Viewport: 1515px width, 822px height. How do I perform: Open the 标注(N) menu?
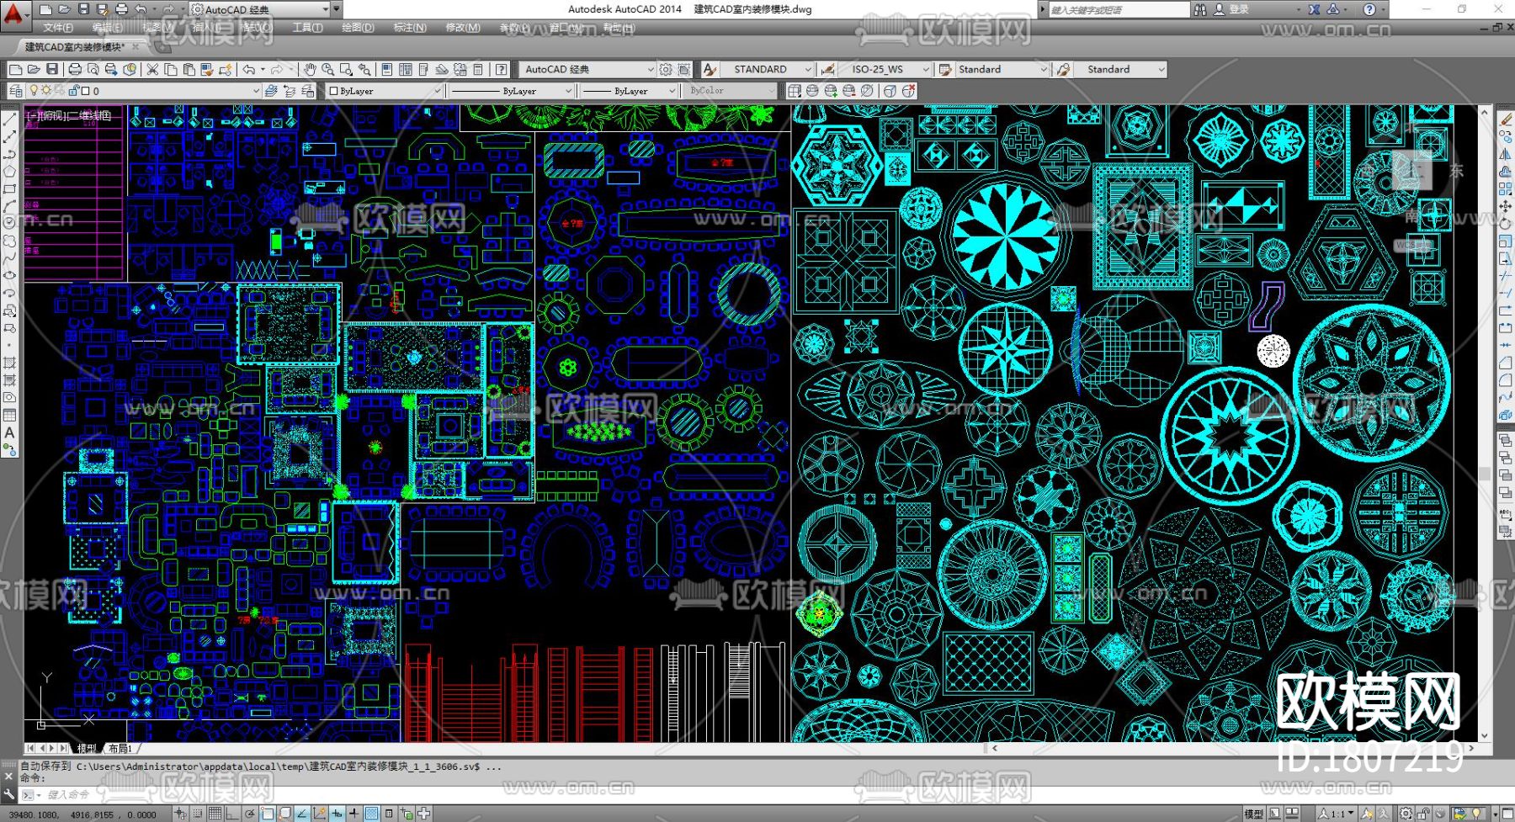click(410, 28)
